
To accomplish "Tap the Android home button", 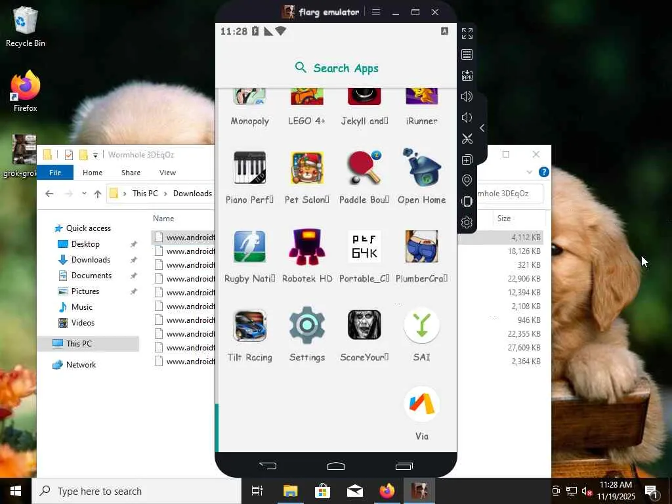I will (x=336, y=465).
